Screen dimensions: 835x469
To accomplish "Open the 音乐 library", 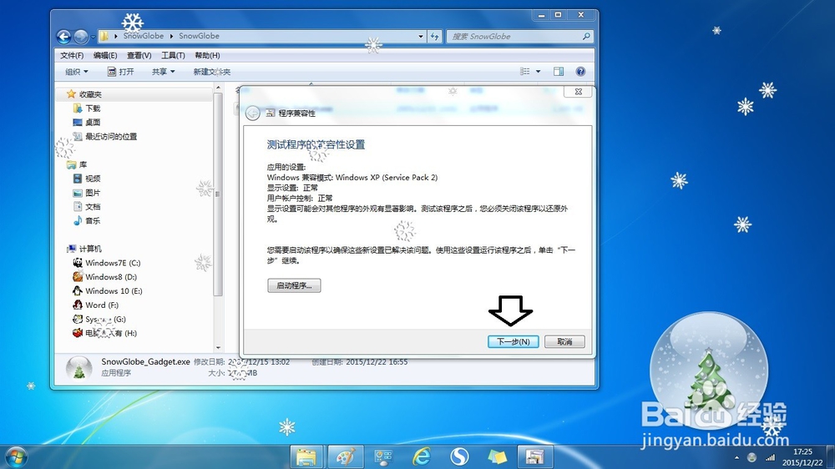I will [x=93, y=220].
